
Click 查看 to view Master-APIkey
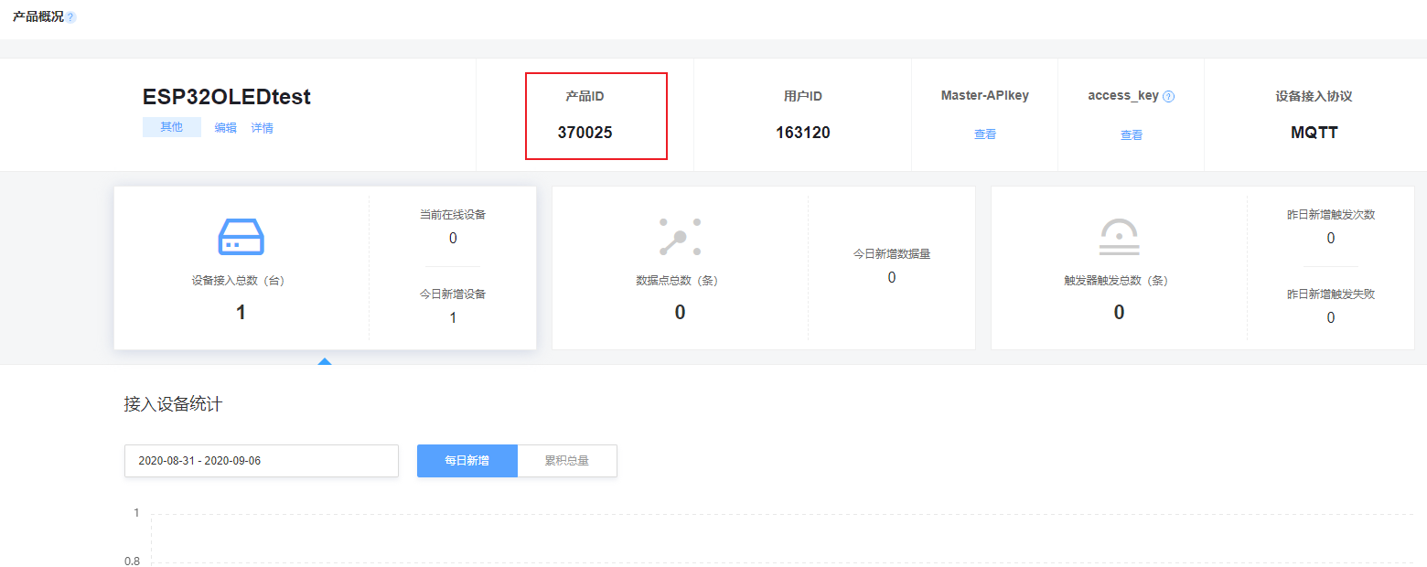[984, 134]
